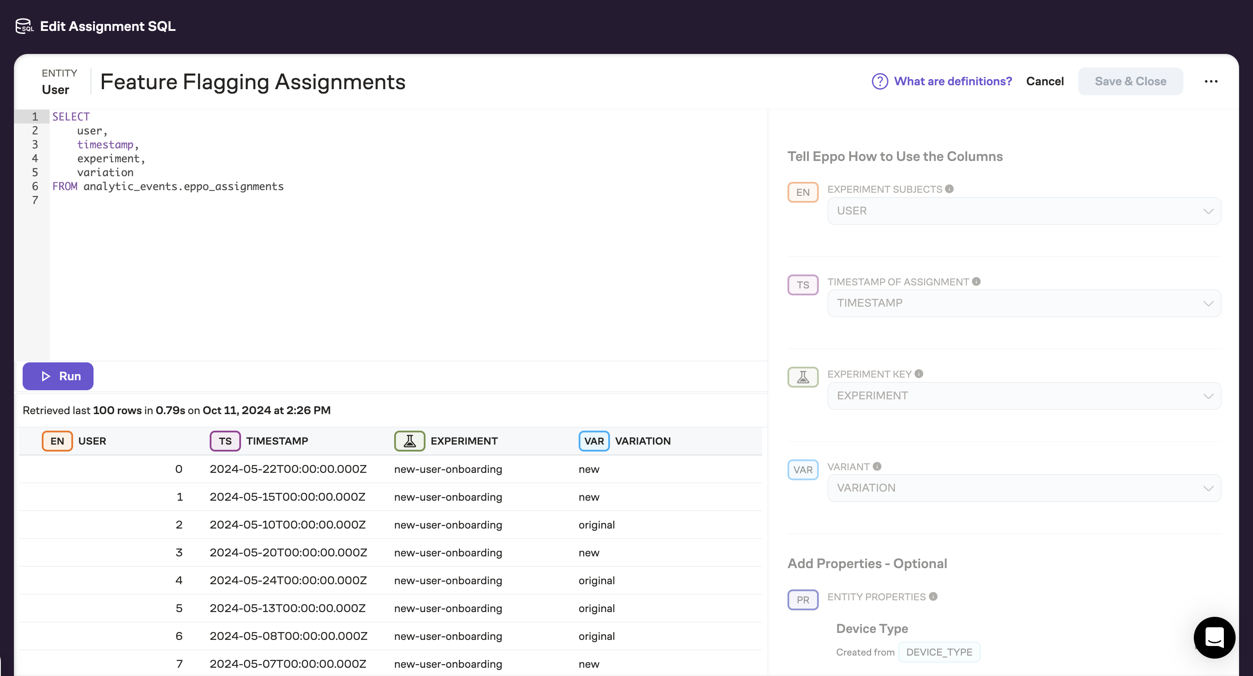1253x676 pixels.
Task: Click info icon next to Experiment Key
Action: click(x=919, y=374)
